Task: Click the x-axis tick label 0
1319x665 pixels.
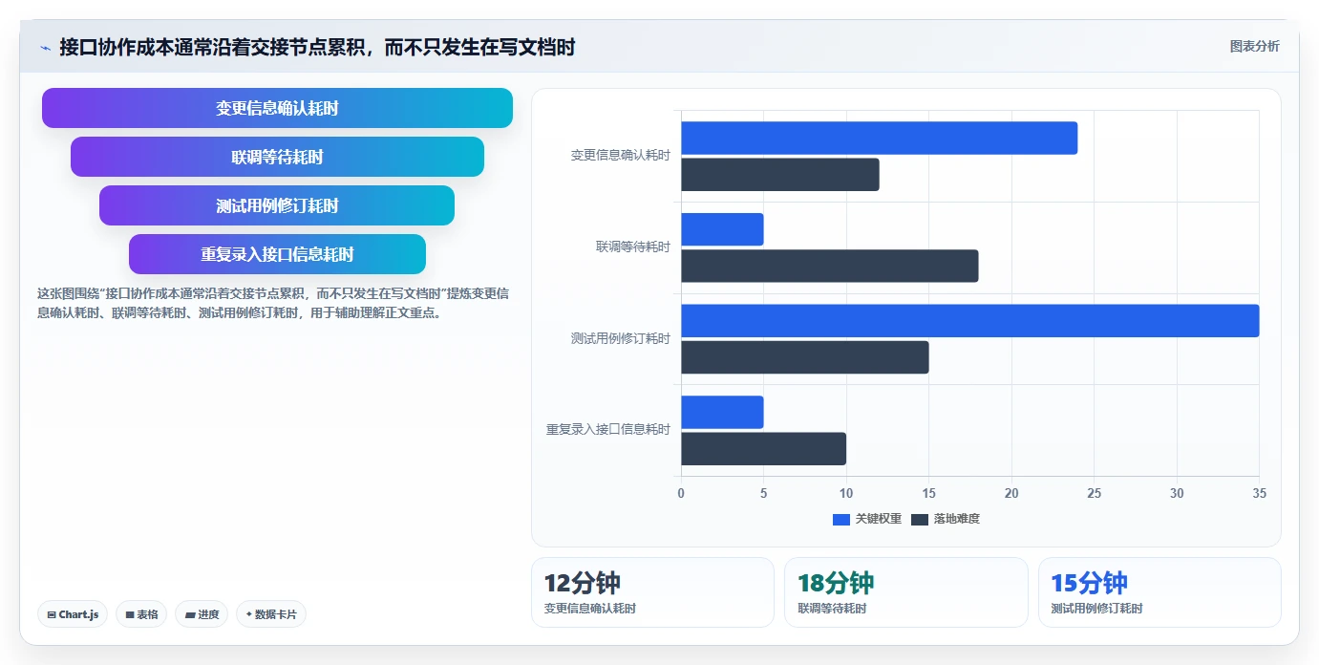Action: (681, 493)
